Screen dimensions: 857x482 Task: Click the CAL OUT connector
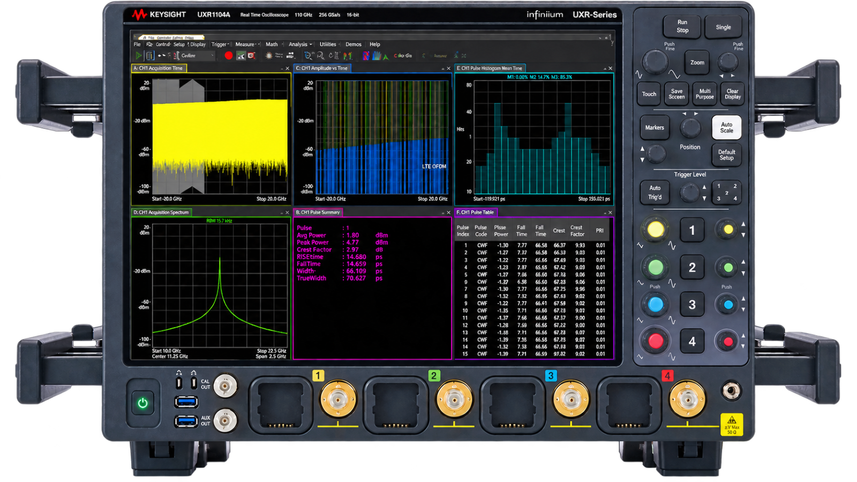[225, 385]
